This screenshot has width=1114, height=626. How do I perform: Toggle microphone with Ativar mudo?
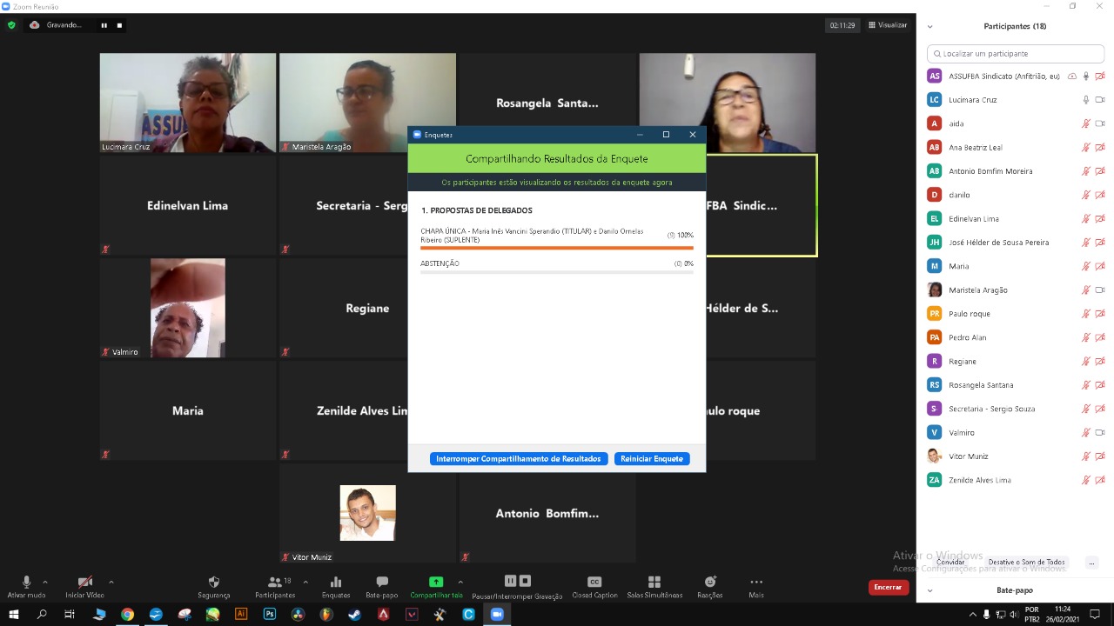(26, 583)
